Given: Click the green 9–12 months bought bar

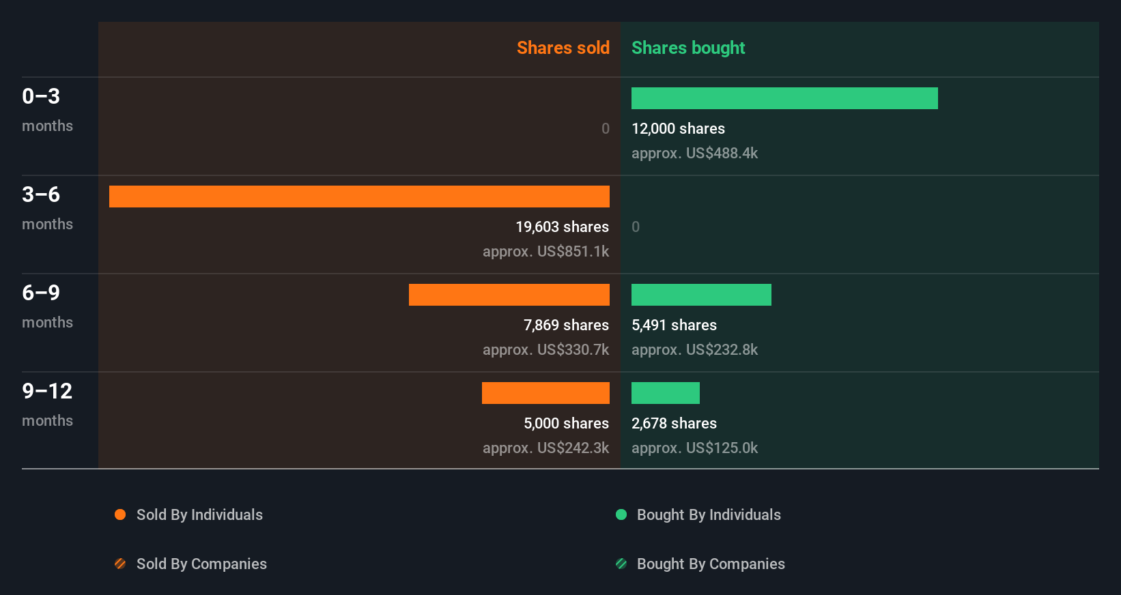Looking at the screenshot, I should [666, 393].
